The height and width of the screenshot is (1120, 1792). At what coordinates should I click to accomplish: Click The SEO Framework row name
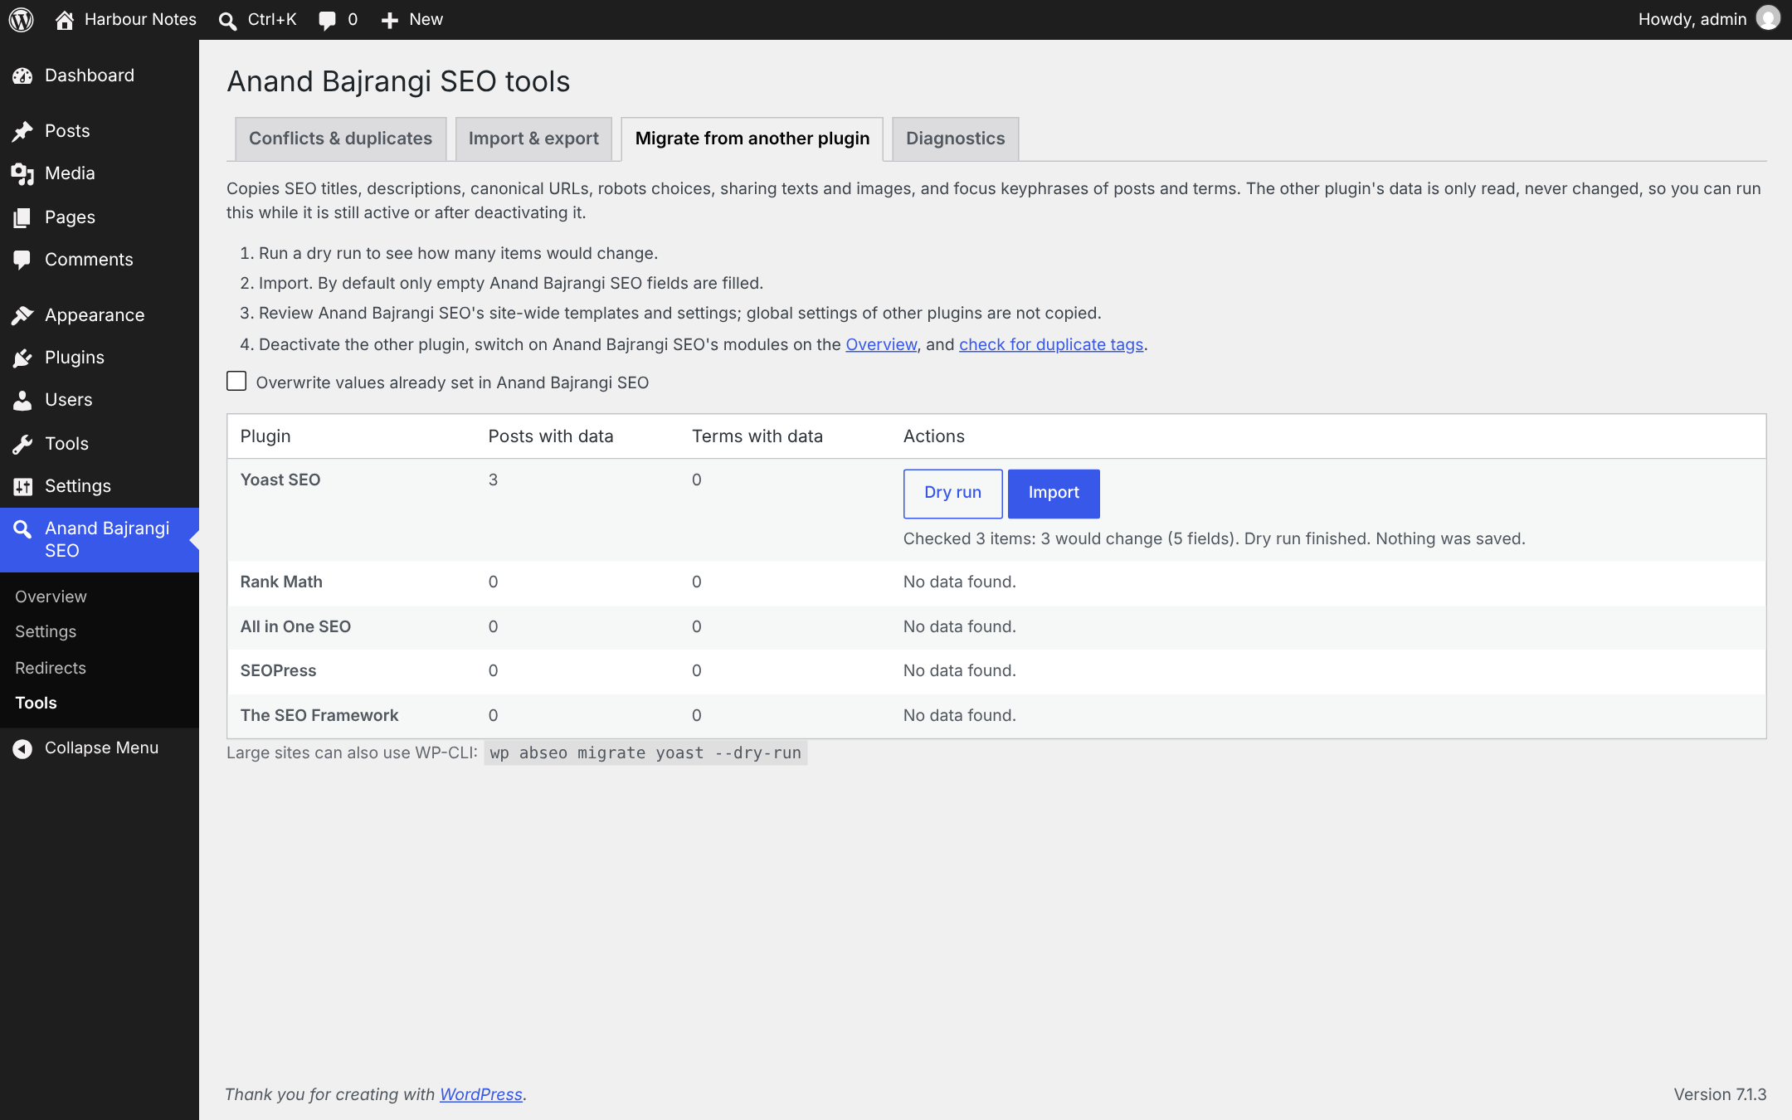[319, 715]
